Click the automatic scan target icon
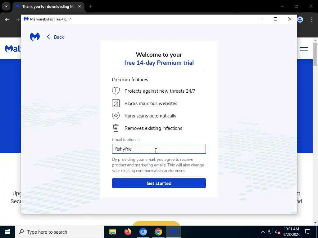Image resolution: width=318 pixels, height=238 pixels. point(116,116)
